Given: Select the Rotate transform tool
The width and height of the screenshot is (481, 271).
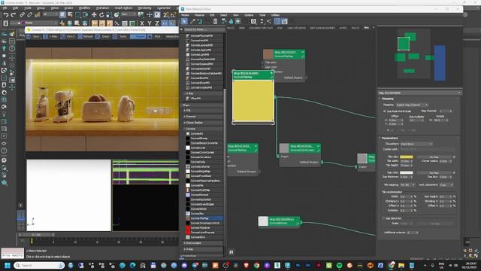Looking at the screenshot, I should [x=101, y=15].
